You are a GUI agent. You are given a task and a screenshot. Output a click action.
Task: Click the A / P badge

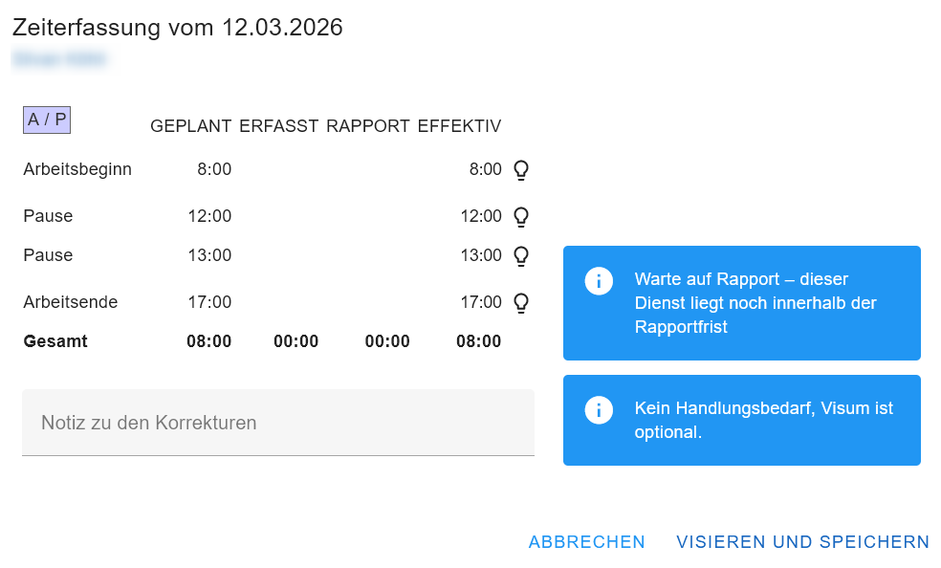[x=47, y=120]
